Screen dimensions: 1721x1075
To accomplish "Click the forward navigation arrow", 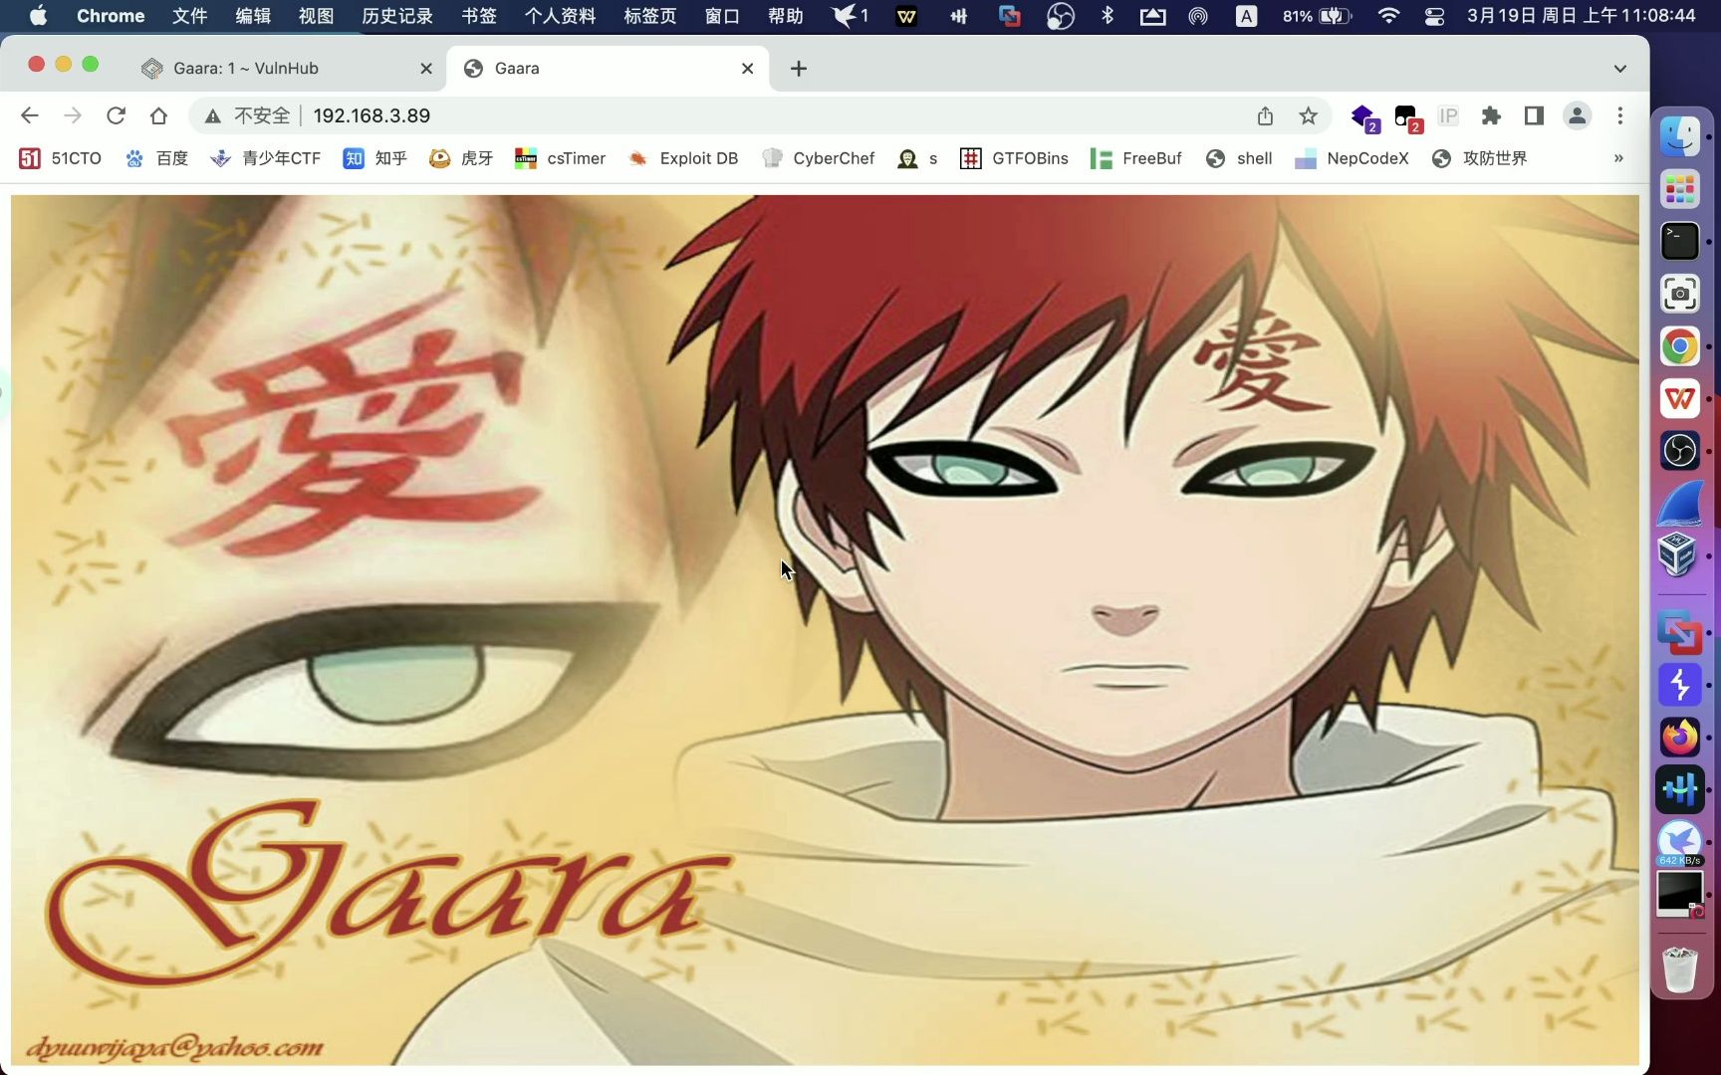I will pos(73,115).
